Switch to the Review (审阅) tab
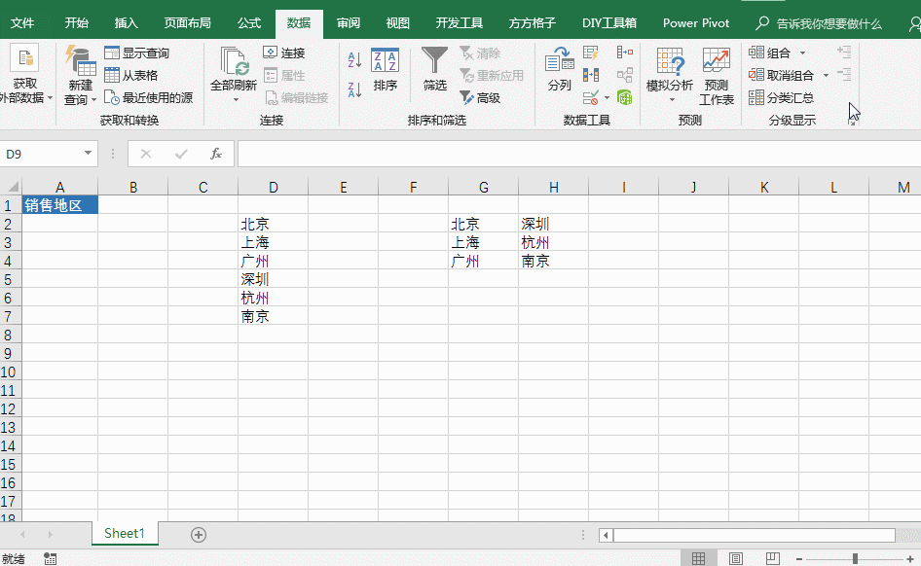The height and width of the screenshot is (566, 921). 349,23
